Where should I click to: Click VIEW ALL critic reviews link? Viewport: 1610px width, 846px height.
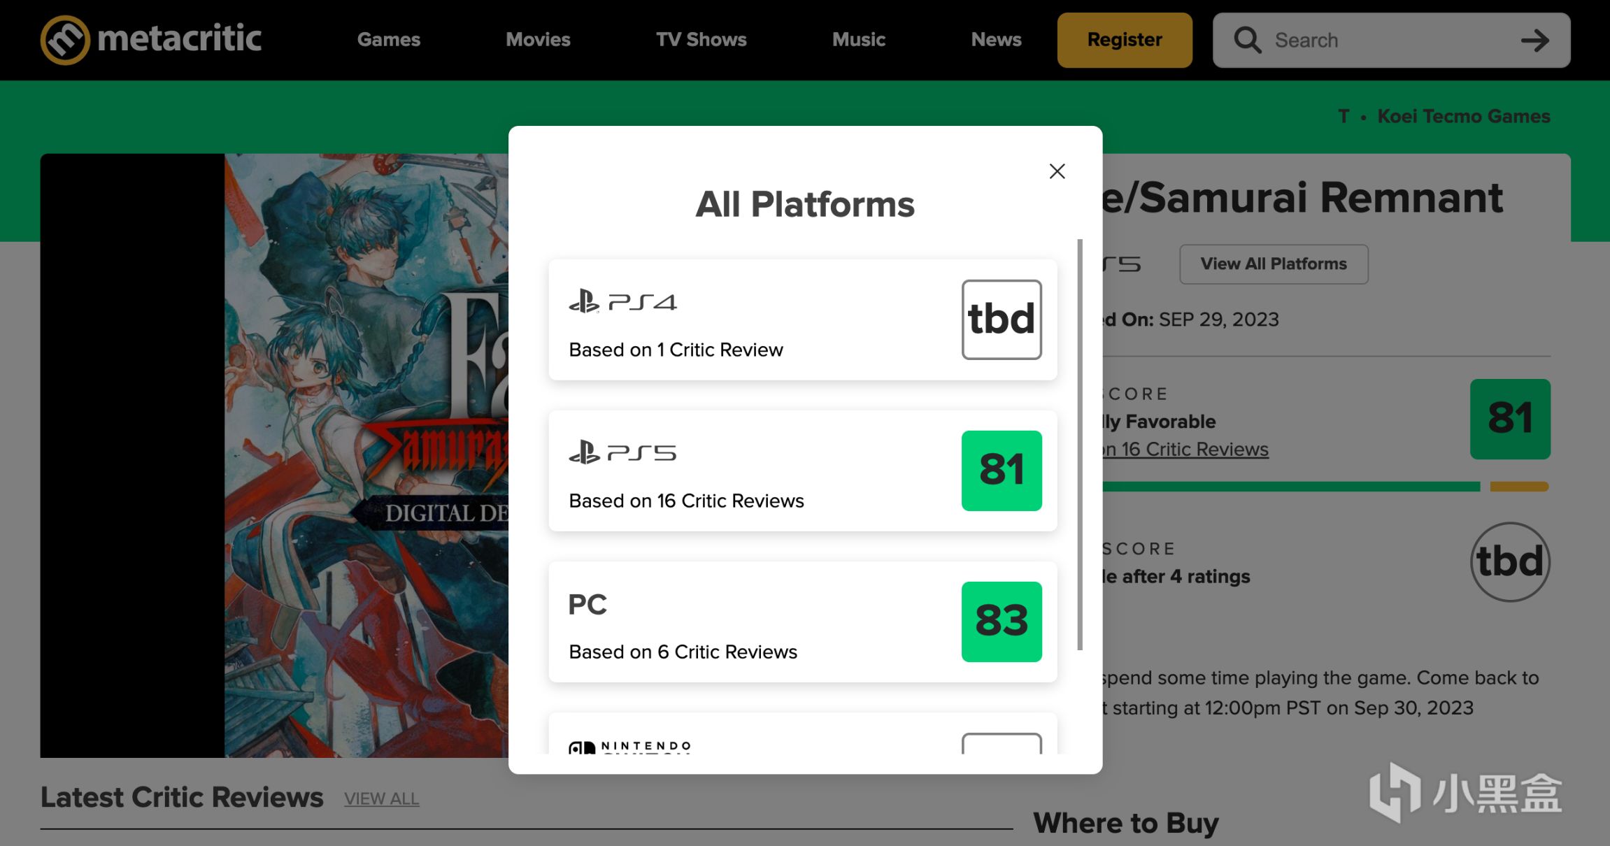click(x=381, y=798)
